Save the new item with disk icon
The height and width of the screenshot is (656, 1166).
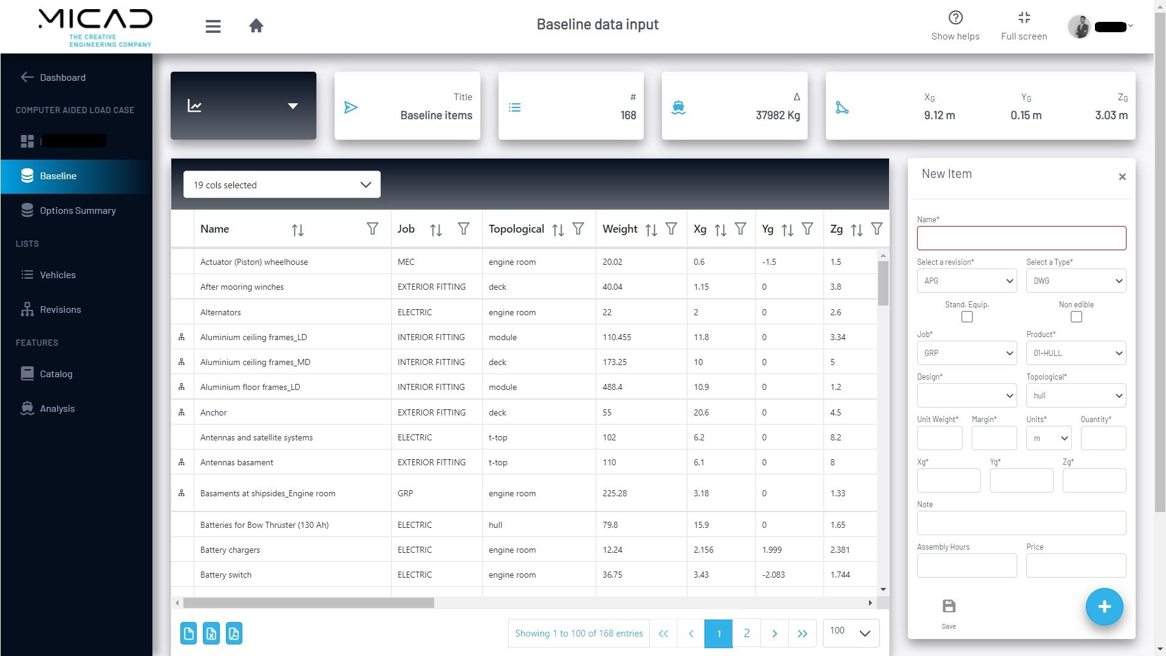(949, 606)
